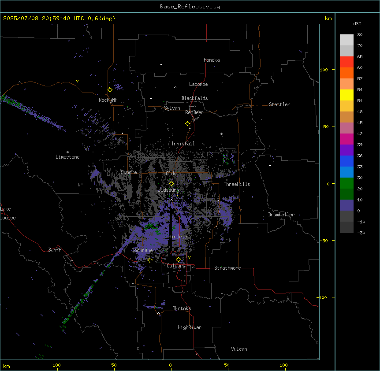Pick the dark orange 57-60 dBZ swatch
The image size is (380, 371).
click(346, 73)
